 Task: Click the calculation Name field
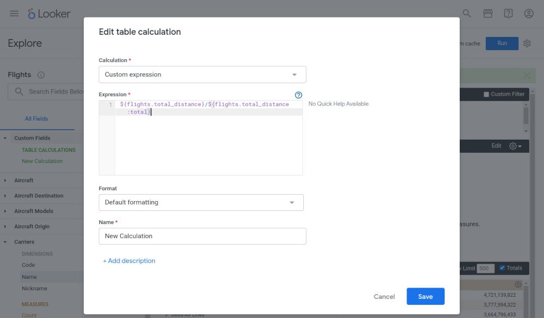(x=202, y=236)
